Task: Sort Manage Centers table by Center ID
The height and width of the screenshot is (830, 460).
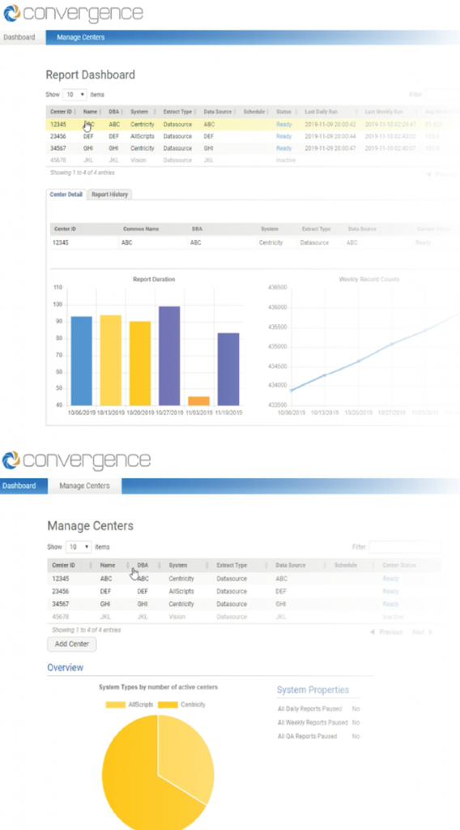Action: pyautogui.click(x=72, y=565)
